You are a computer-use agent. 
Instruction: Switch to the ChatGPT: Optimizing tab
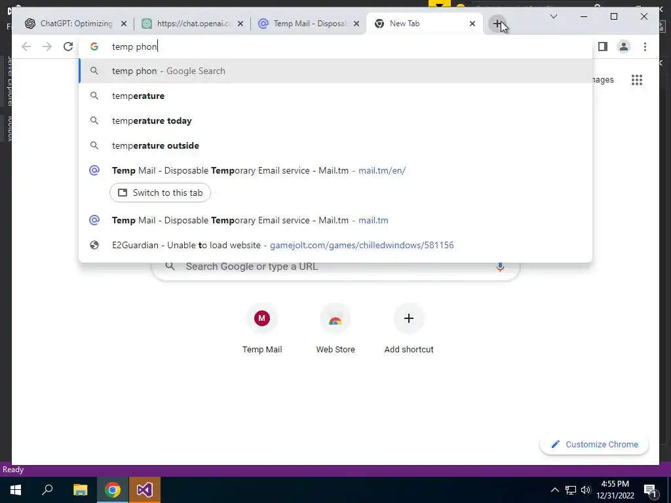click(75, 24)
